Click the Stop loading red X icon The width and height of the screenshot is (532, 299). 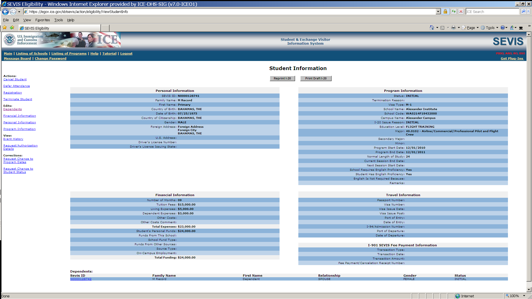[461, 12]
